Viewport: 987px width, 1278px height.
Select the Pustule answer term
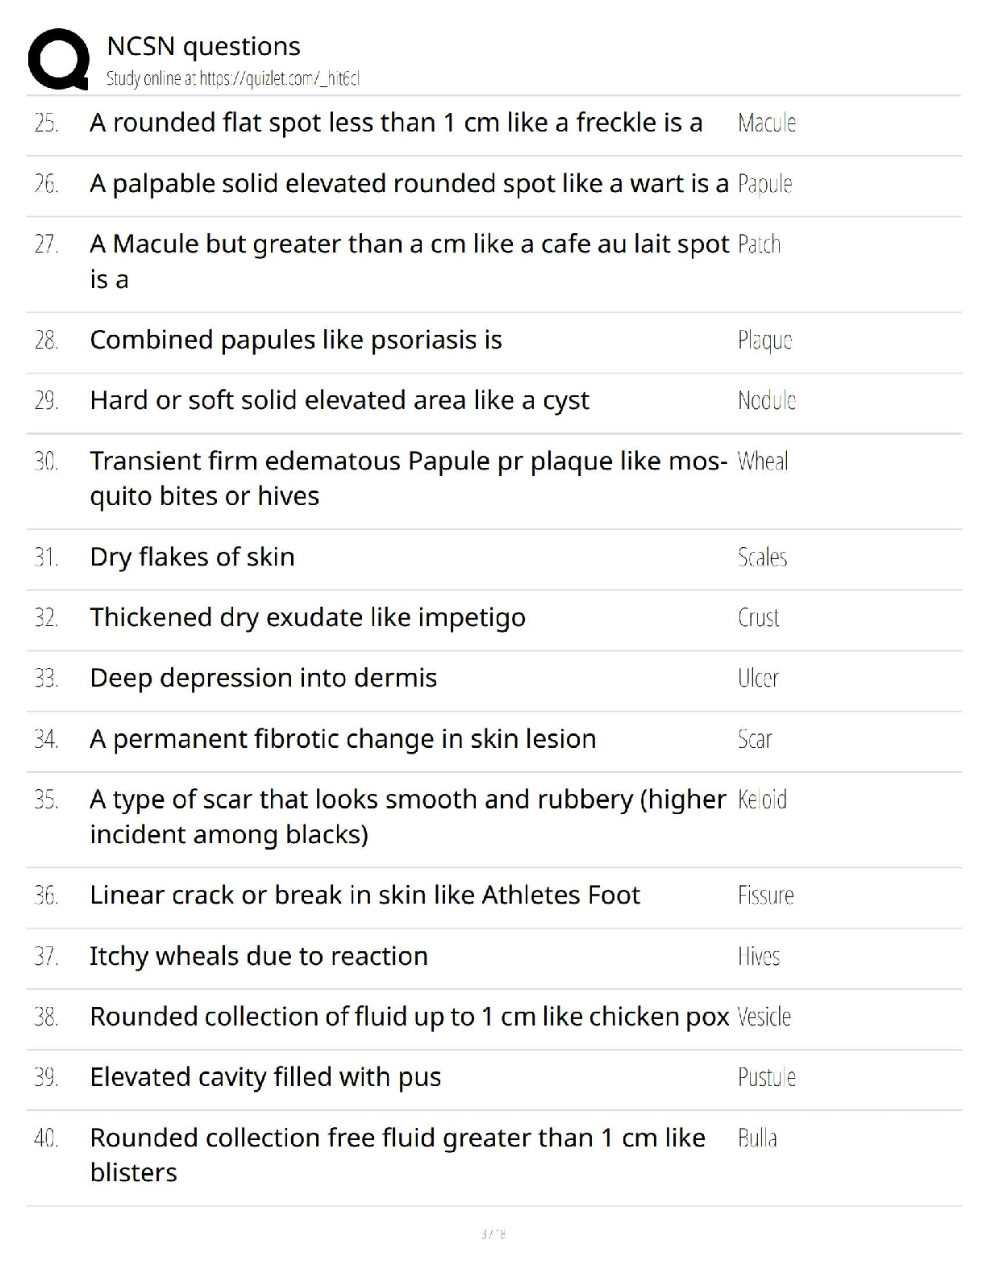tap(767, 1077)
